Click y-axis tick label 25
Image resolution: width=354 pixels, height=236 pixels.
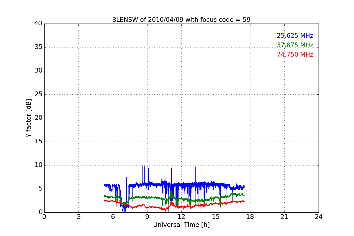(38, 94)
